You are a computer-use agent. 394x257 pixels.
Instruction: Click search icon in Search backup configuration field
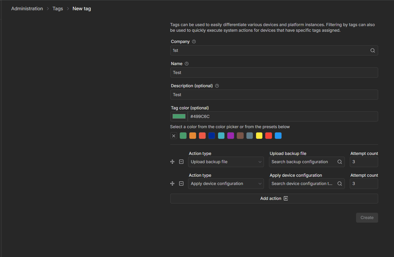[340, 162]
